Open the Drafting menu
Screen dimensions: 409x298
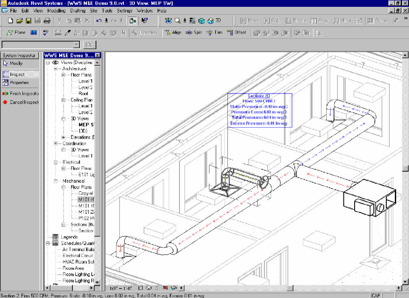tap(78, 11)
